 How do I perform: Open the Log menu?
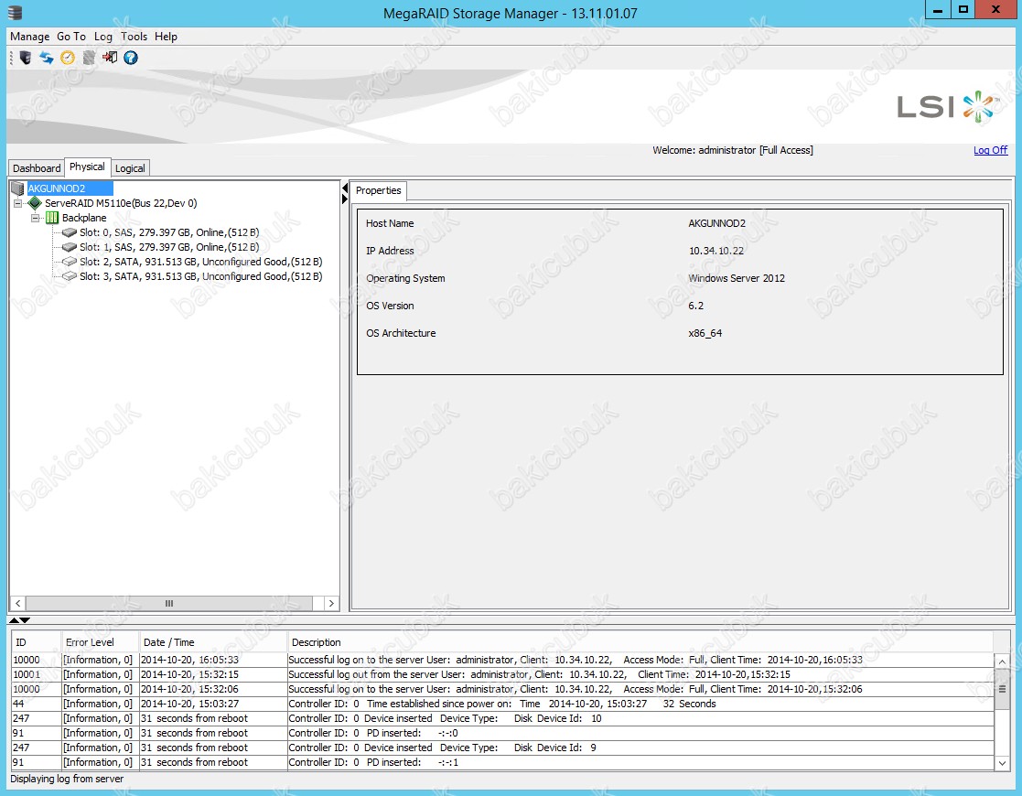click(x=103, y=37)
